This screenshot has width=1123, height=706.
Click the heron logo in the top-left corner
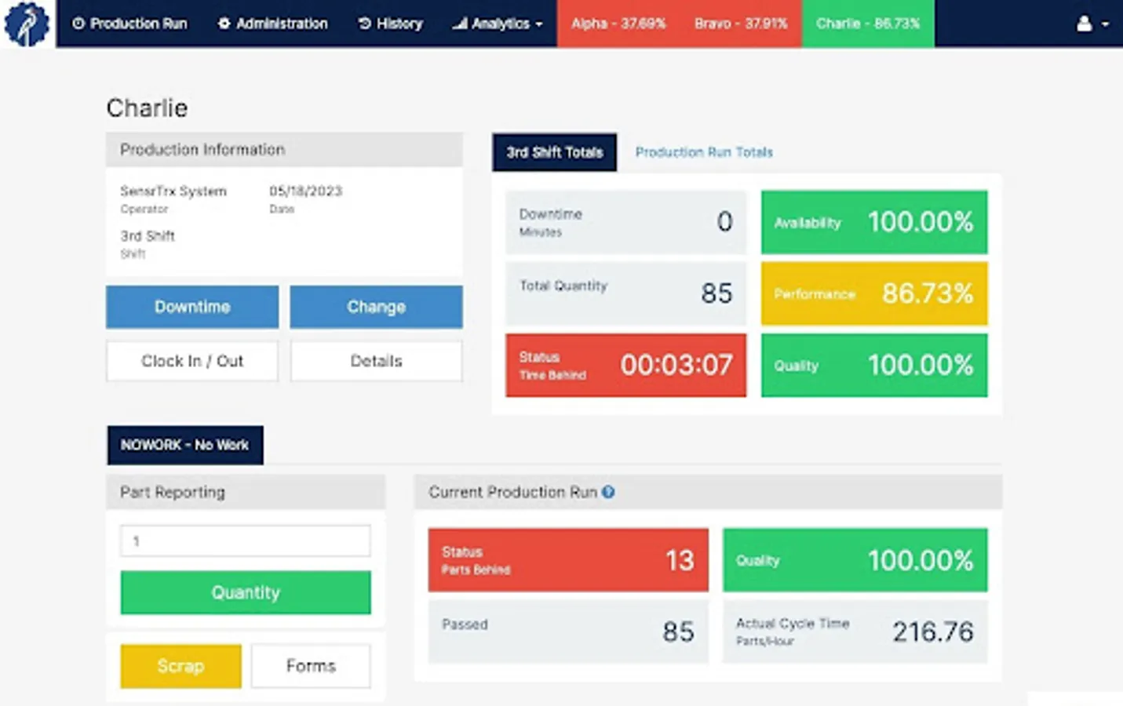(x=27, y=24)
